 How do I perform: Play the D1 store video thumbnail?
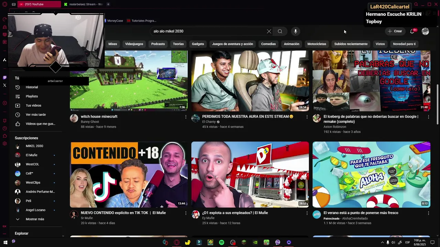[250, 175]
